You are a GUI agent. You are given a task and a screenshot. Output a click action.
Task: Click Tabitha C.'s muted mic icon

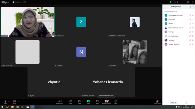pos(190,40)
